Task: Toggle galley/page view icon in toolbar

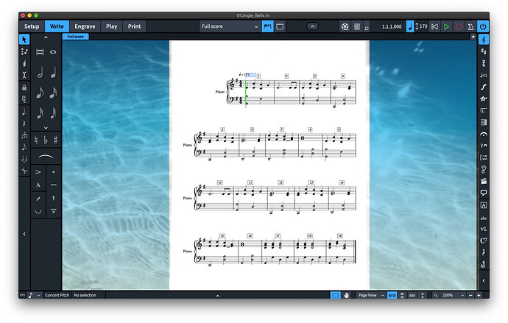Action: click(x=267, y=26)
